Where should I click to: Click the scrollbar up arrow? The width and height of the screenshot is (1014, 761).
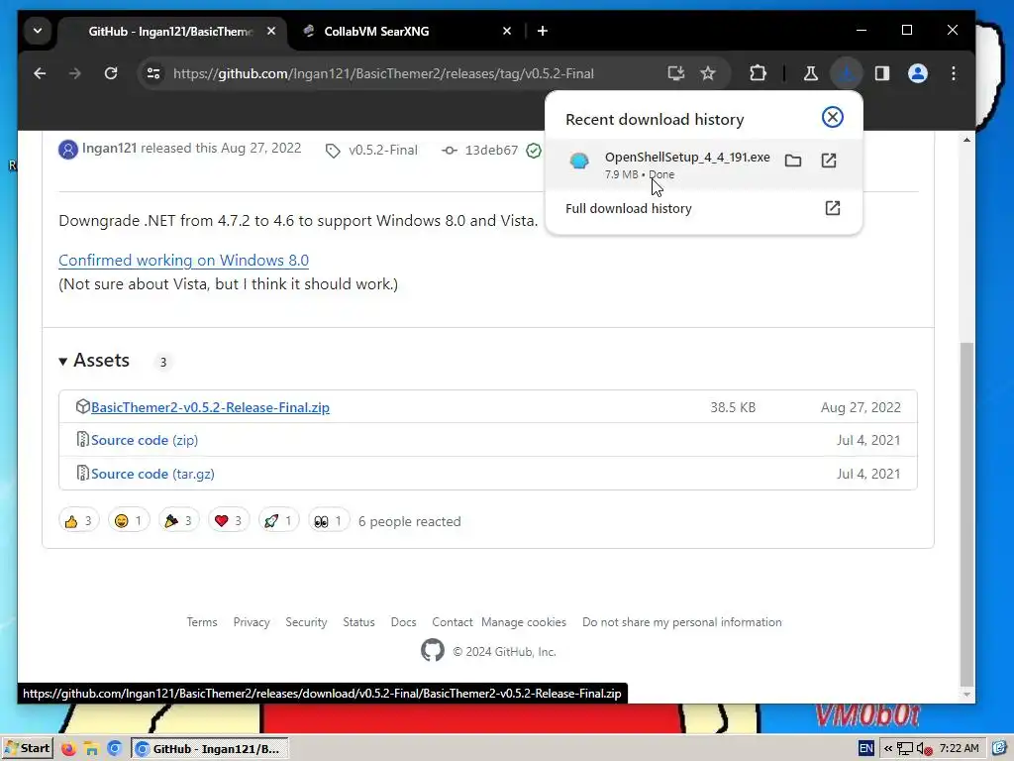point(966,140)
